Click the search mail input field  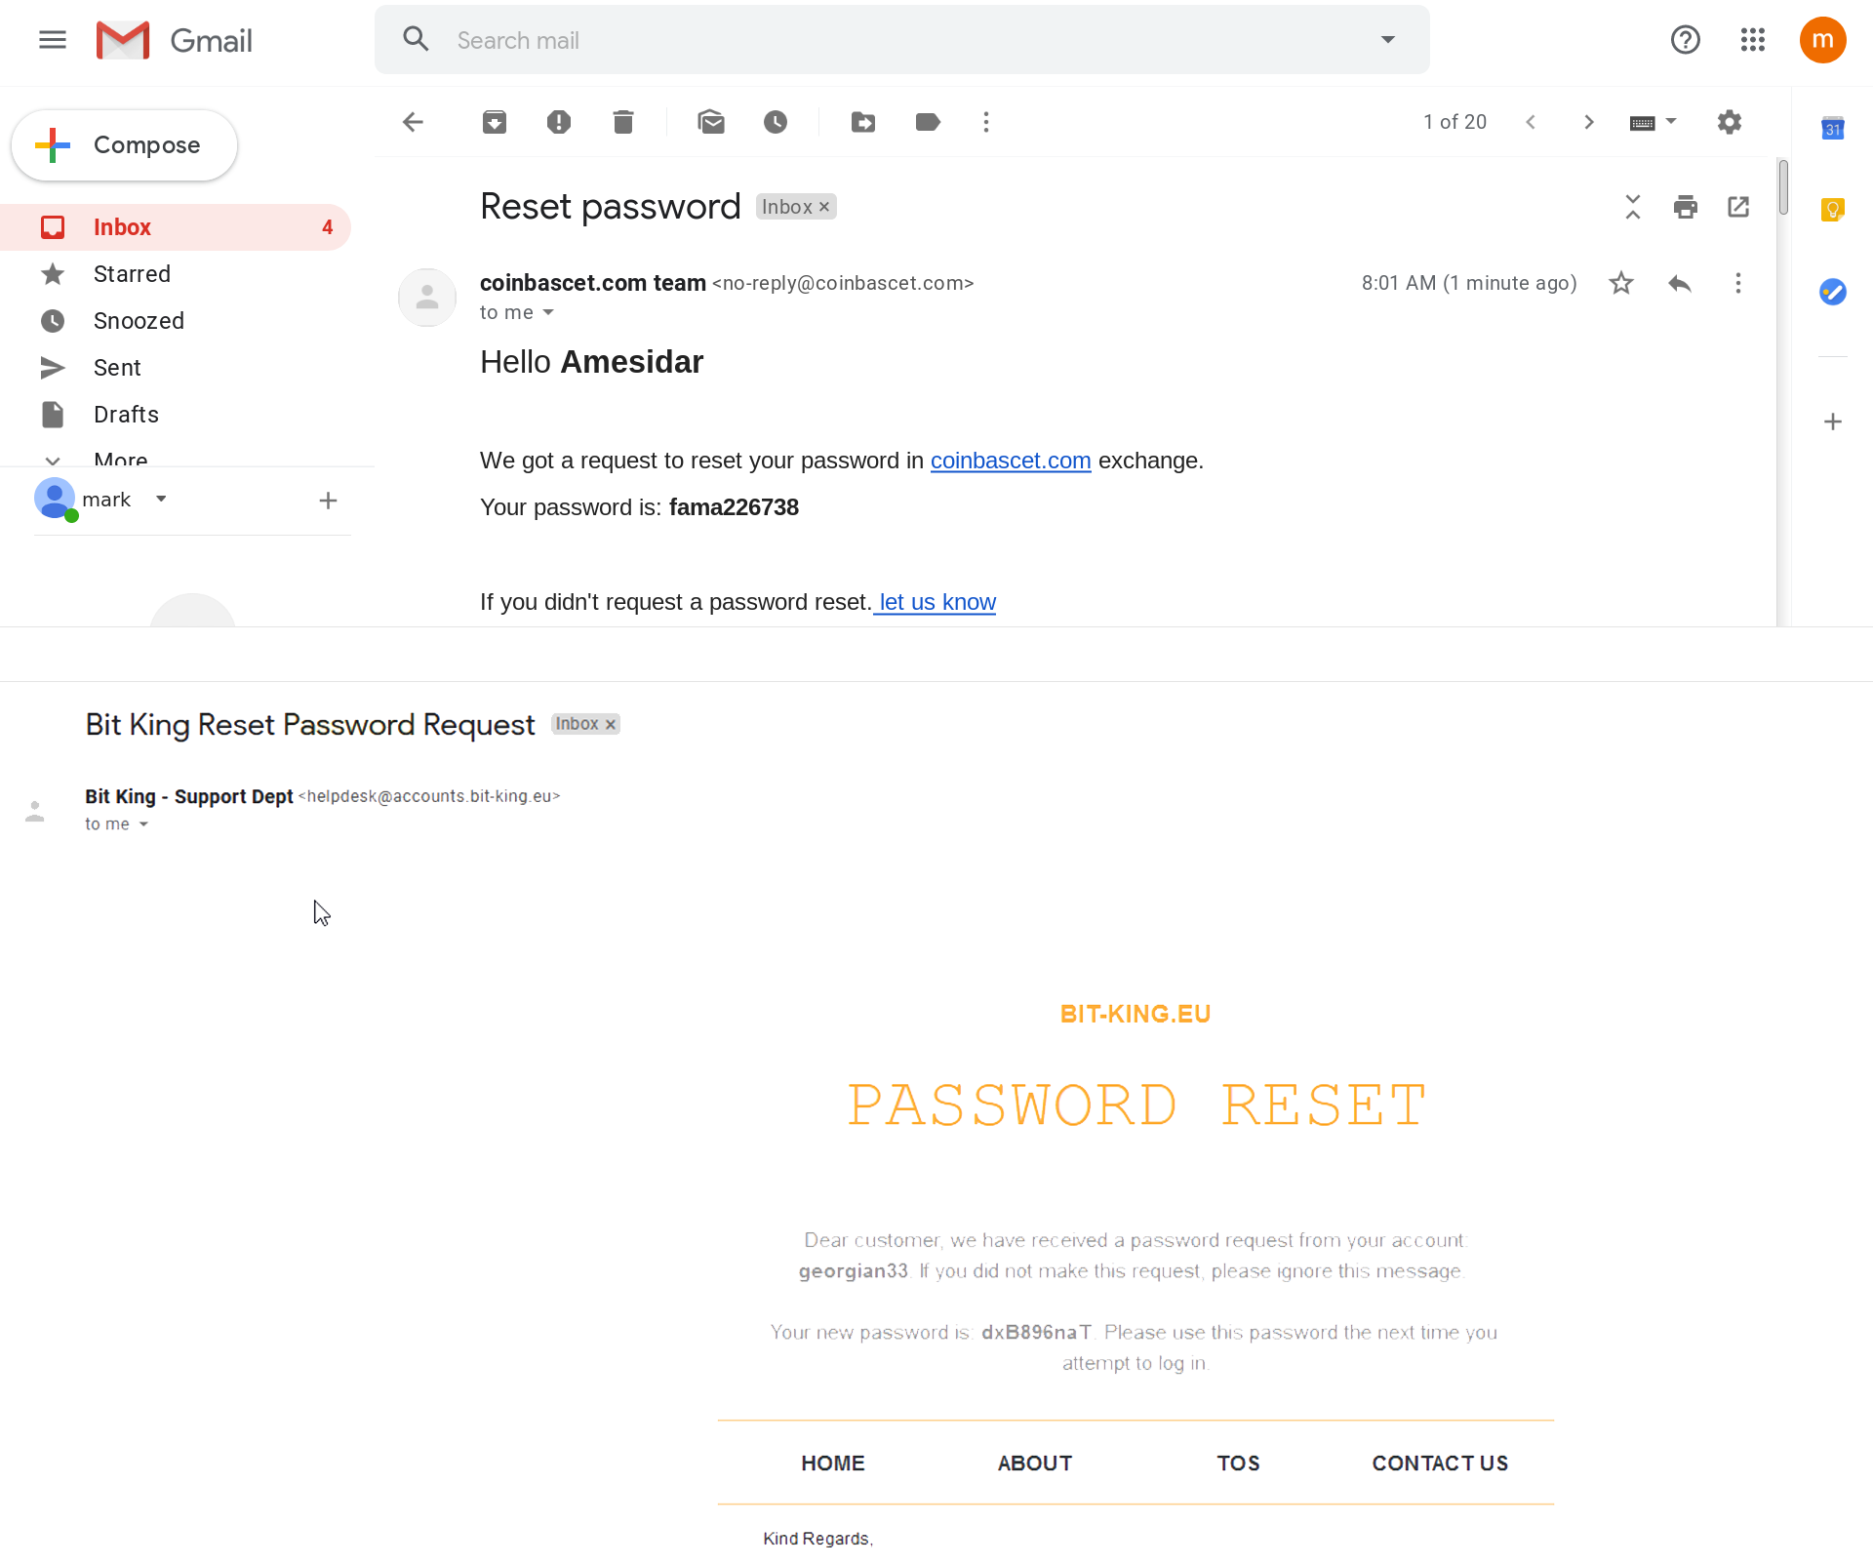pos(900,40)
